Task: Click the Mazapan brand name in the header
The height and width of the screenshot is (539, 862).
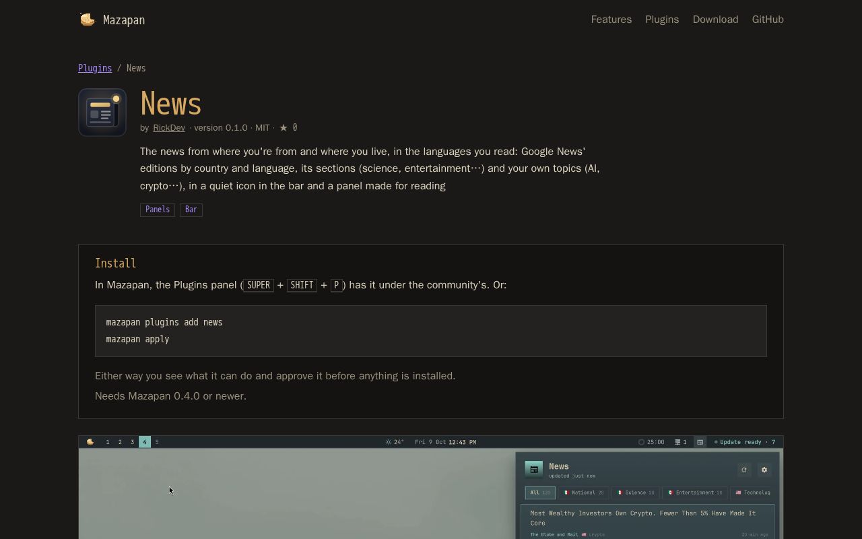Action: click(x=124, y=20)
